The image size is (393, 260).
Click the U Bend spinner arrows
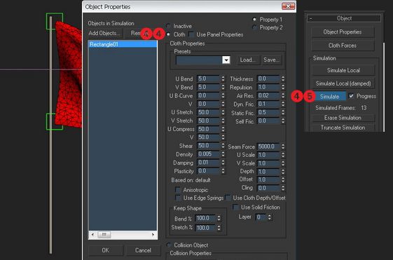tap(223, 78)
